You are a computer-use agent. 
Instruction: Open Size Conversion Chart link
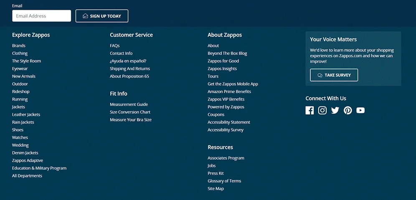pyautogui.click(x=130, y=112)
